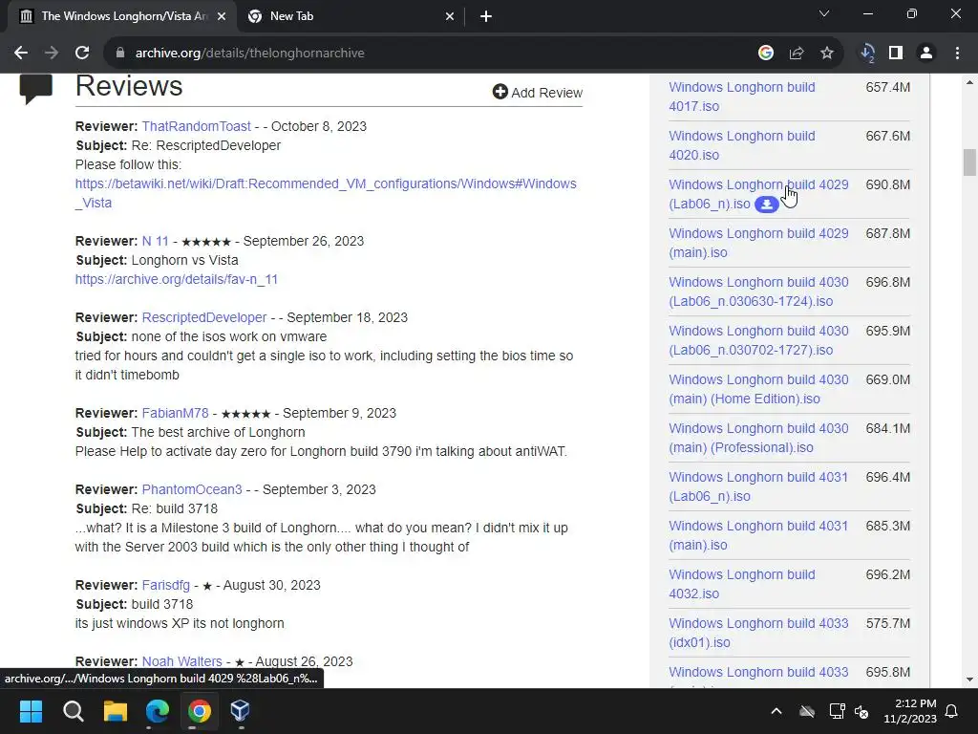Open reviewer PhantomOcean3 profile
This screenshot has height=734, width=978.
(191, 489)
